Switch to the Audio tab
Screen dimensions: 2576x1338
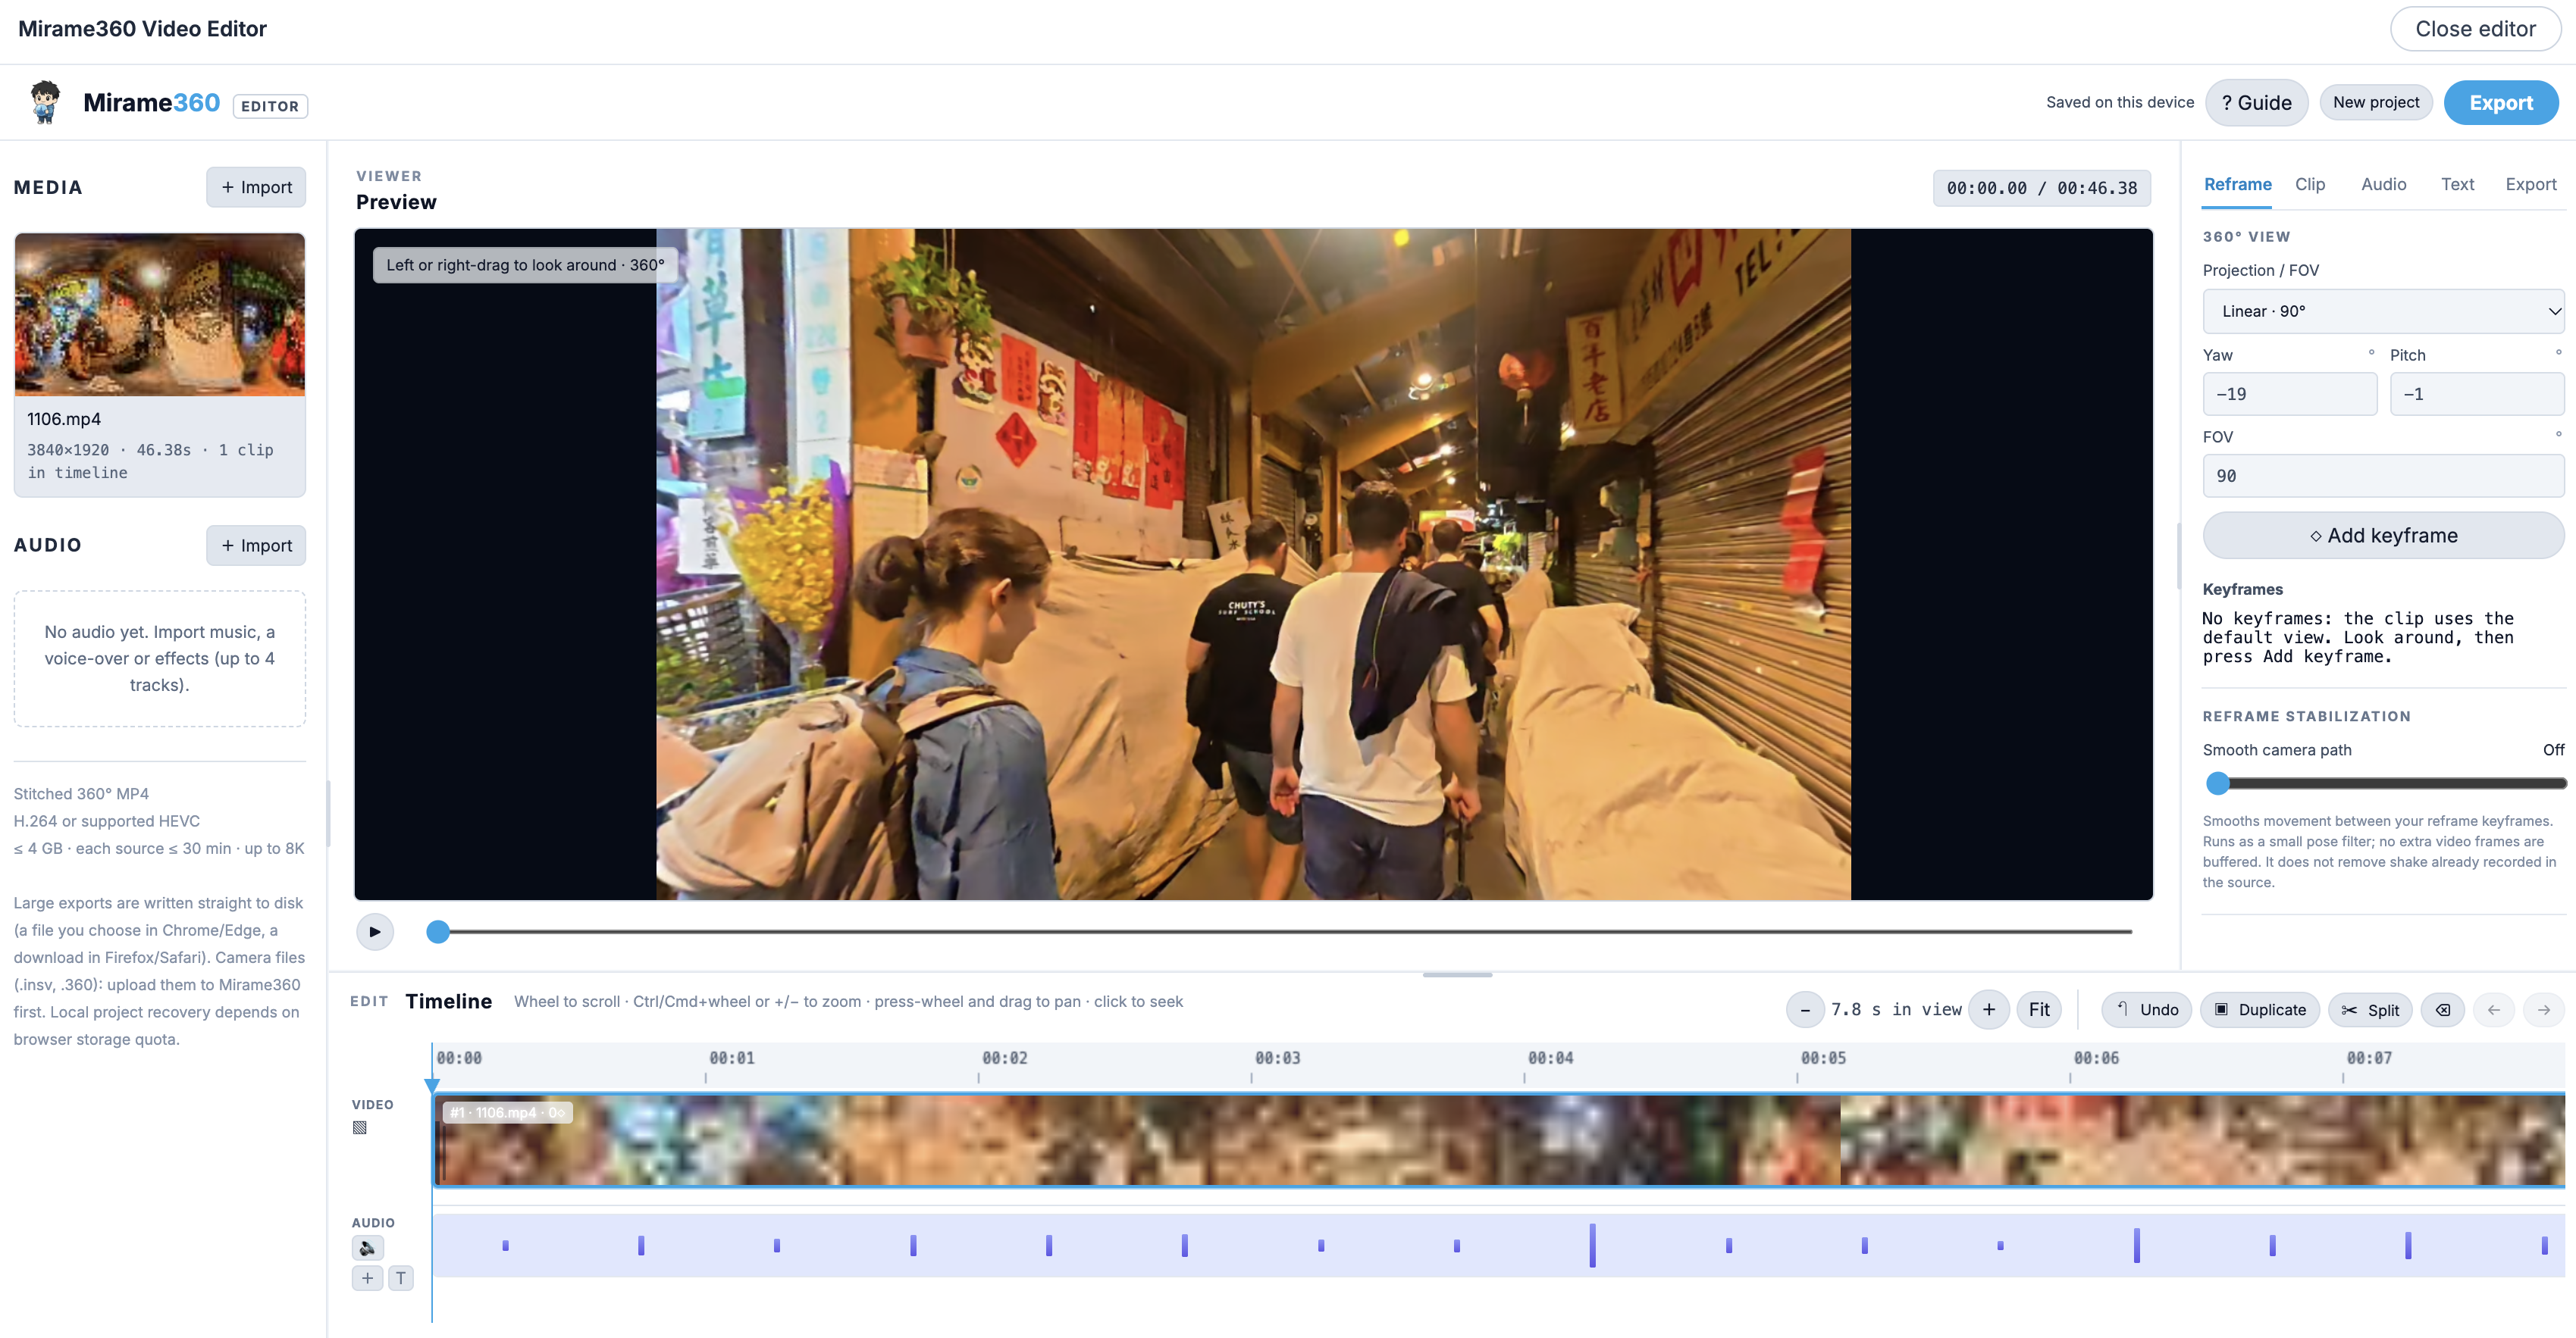tap(2384, 184)
